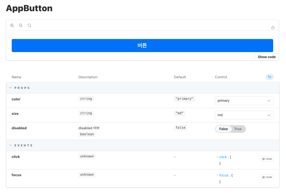Image resolution: width=286 pixels, height=195 pixels.
Task: Click the Default column header
Action: coord(180,77)
